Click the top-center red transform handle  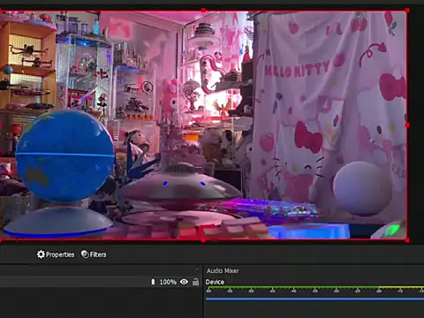tap(203, 11)
